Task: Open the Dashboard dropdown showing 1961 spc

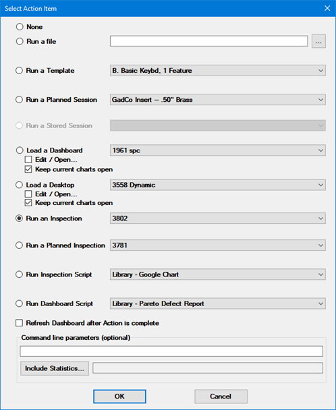Action: coord(218,150)
